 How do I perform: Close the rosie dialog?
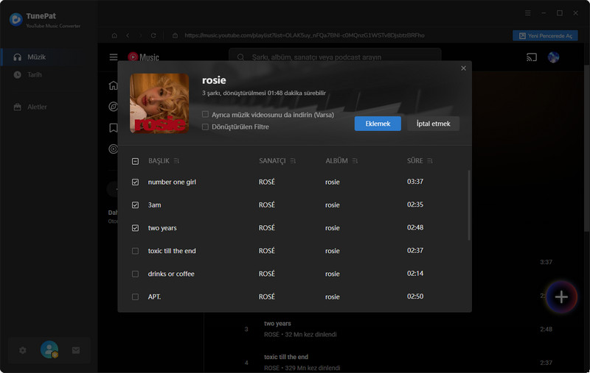coord(464,68)
